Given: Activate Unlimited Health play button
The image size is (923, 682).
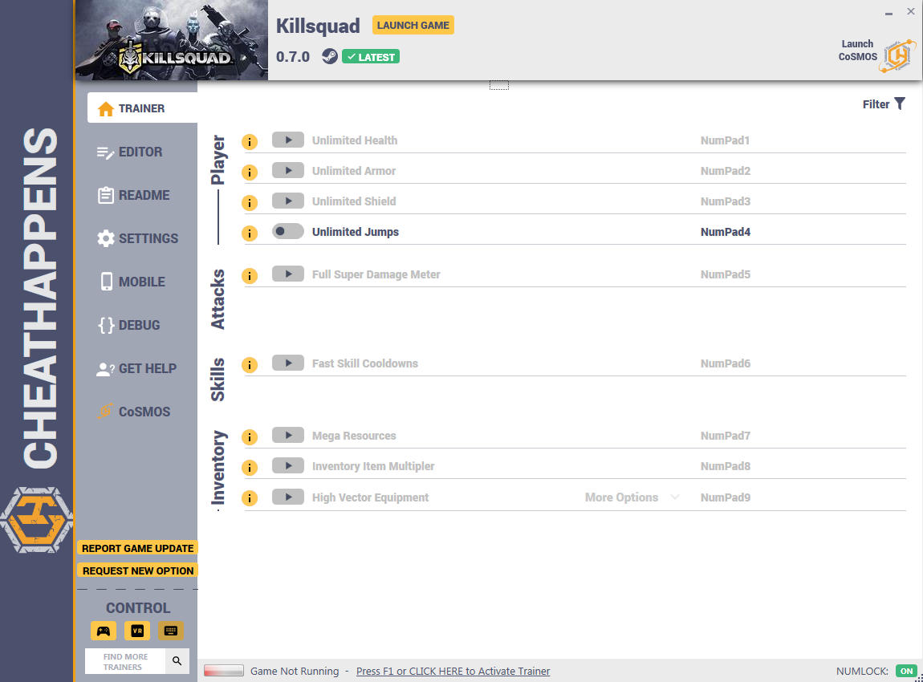Looking at the screenshot, I should [288, 140].
